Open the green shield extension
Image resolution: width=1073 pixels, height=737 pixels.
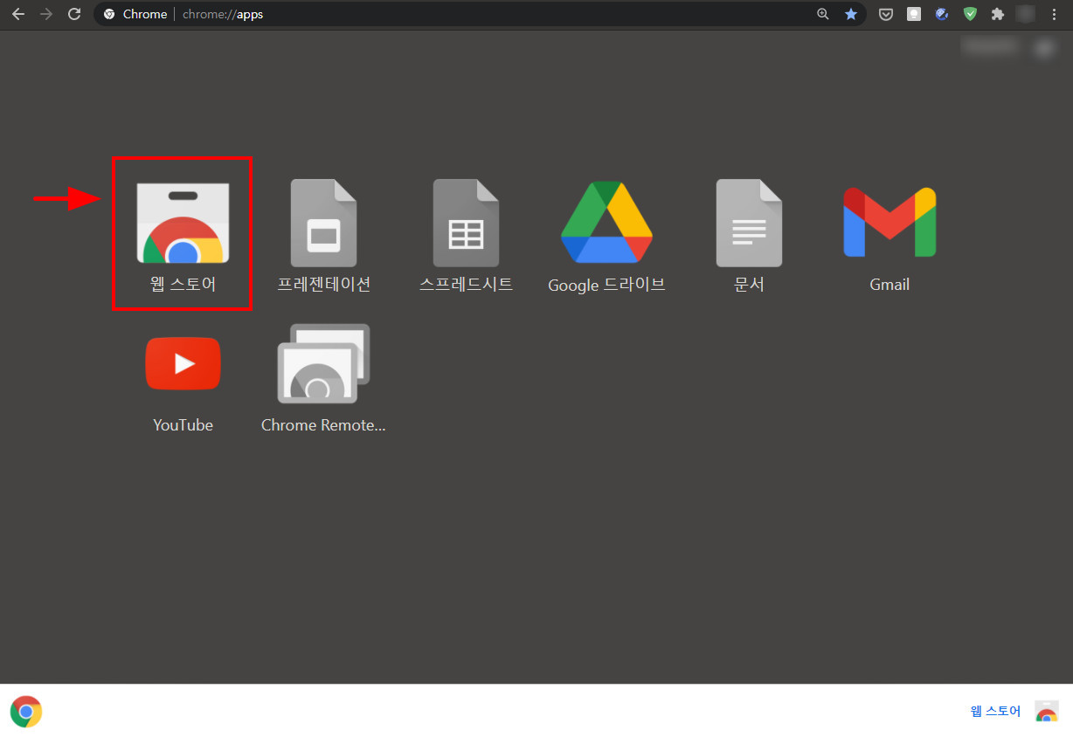coord(970,14)
